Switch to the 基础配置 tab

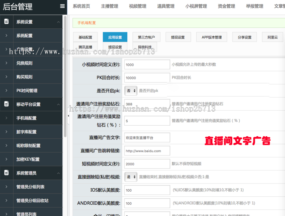click(85, 37)
